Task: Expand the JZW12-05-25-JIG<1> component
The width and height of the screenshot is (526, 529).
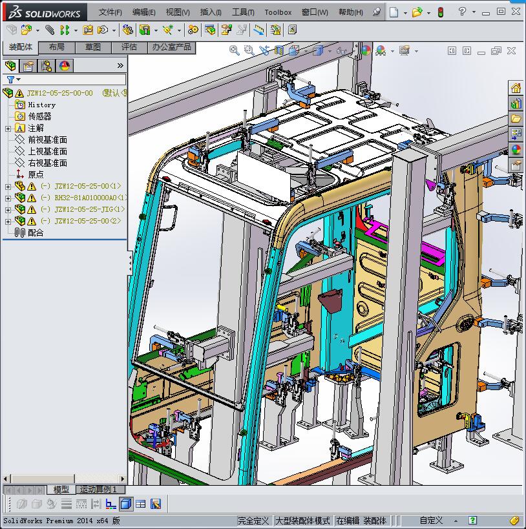Action: [8, 210]
